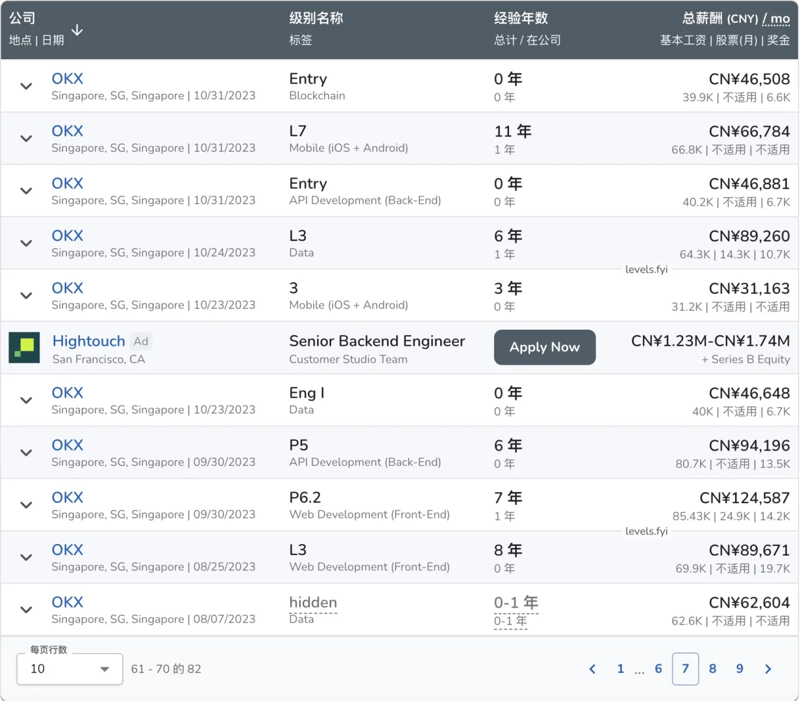This screenshot has height=701, width=800.
Task: Toggle the /mo salary period label
Action: pyautogui.click(x=777, y=19)
